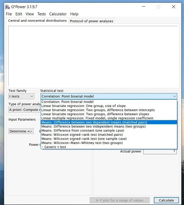
Task: Switch to Protocol of power analyses tab
Action: point(91,21)
